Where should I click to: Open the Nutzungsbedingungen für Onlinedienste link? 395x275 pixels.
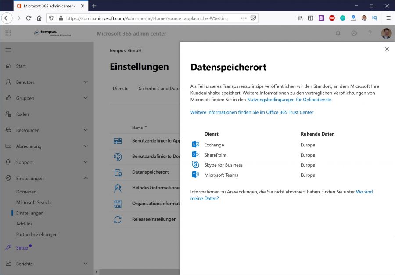point(289,100)
